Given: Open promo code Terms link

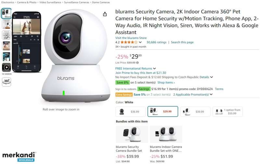Looking at the screenshot, I should coord(219,89).
